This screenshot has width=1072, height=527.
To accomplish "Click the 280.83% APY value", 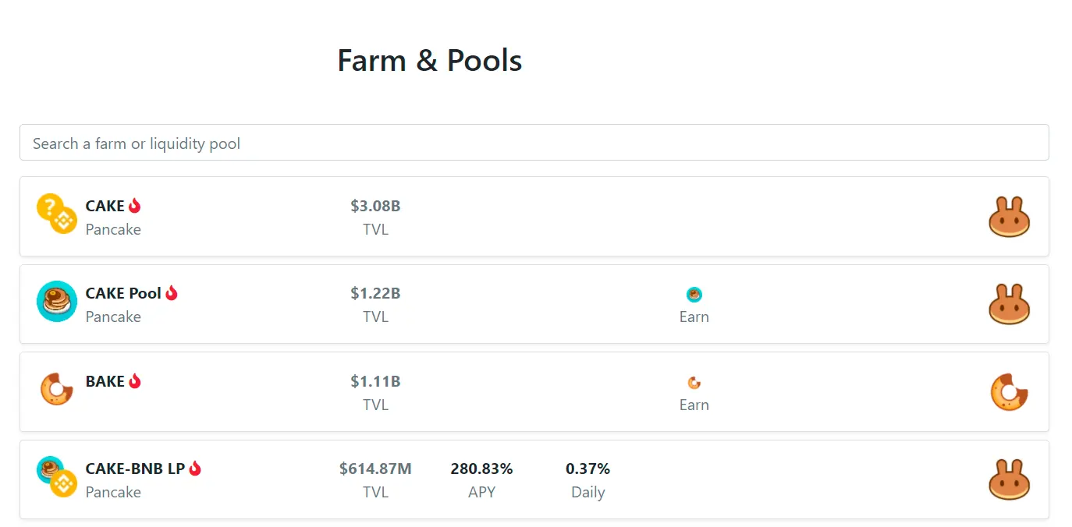I will 481,469.
